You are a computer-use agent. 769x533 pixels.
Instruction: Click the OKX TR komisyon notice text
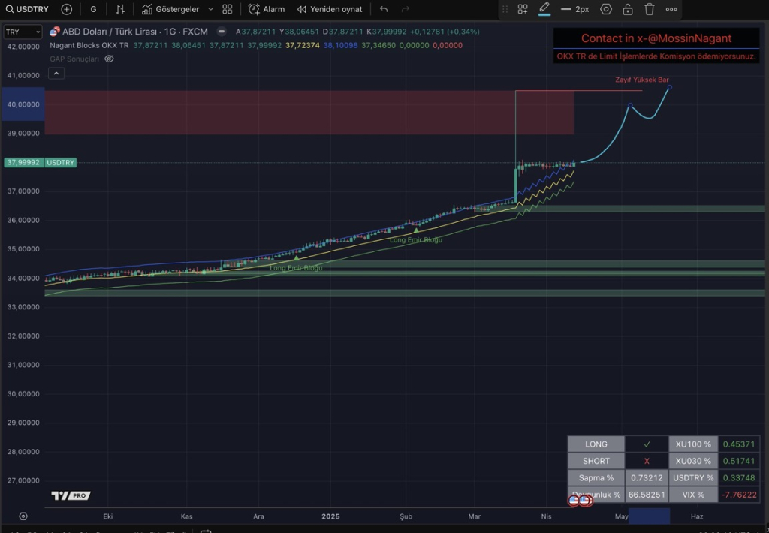(x=656, y=56)
